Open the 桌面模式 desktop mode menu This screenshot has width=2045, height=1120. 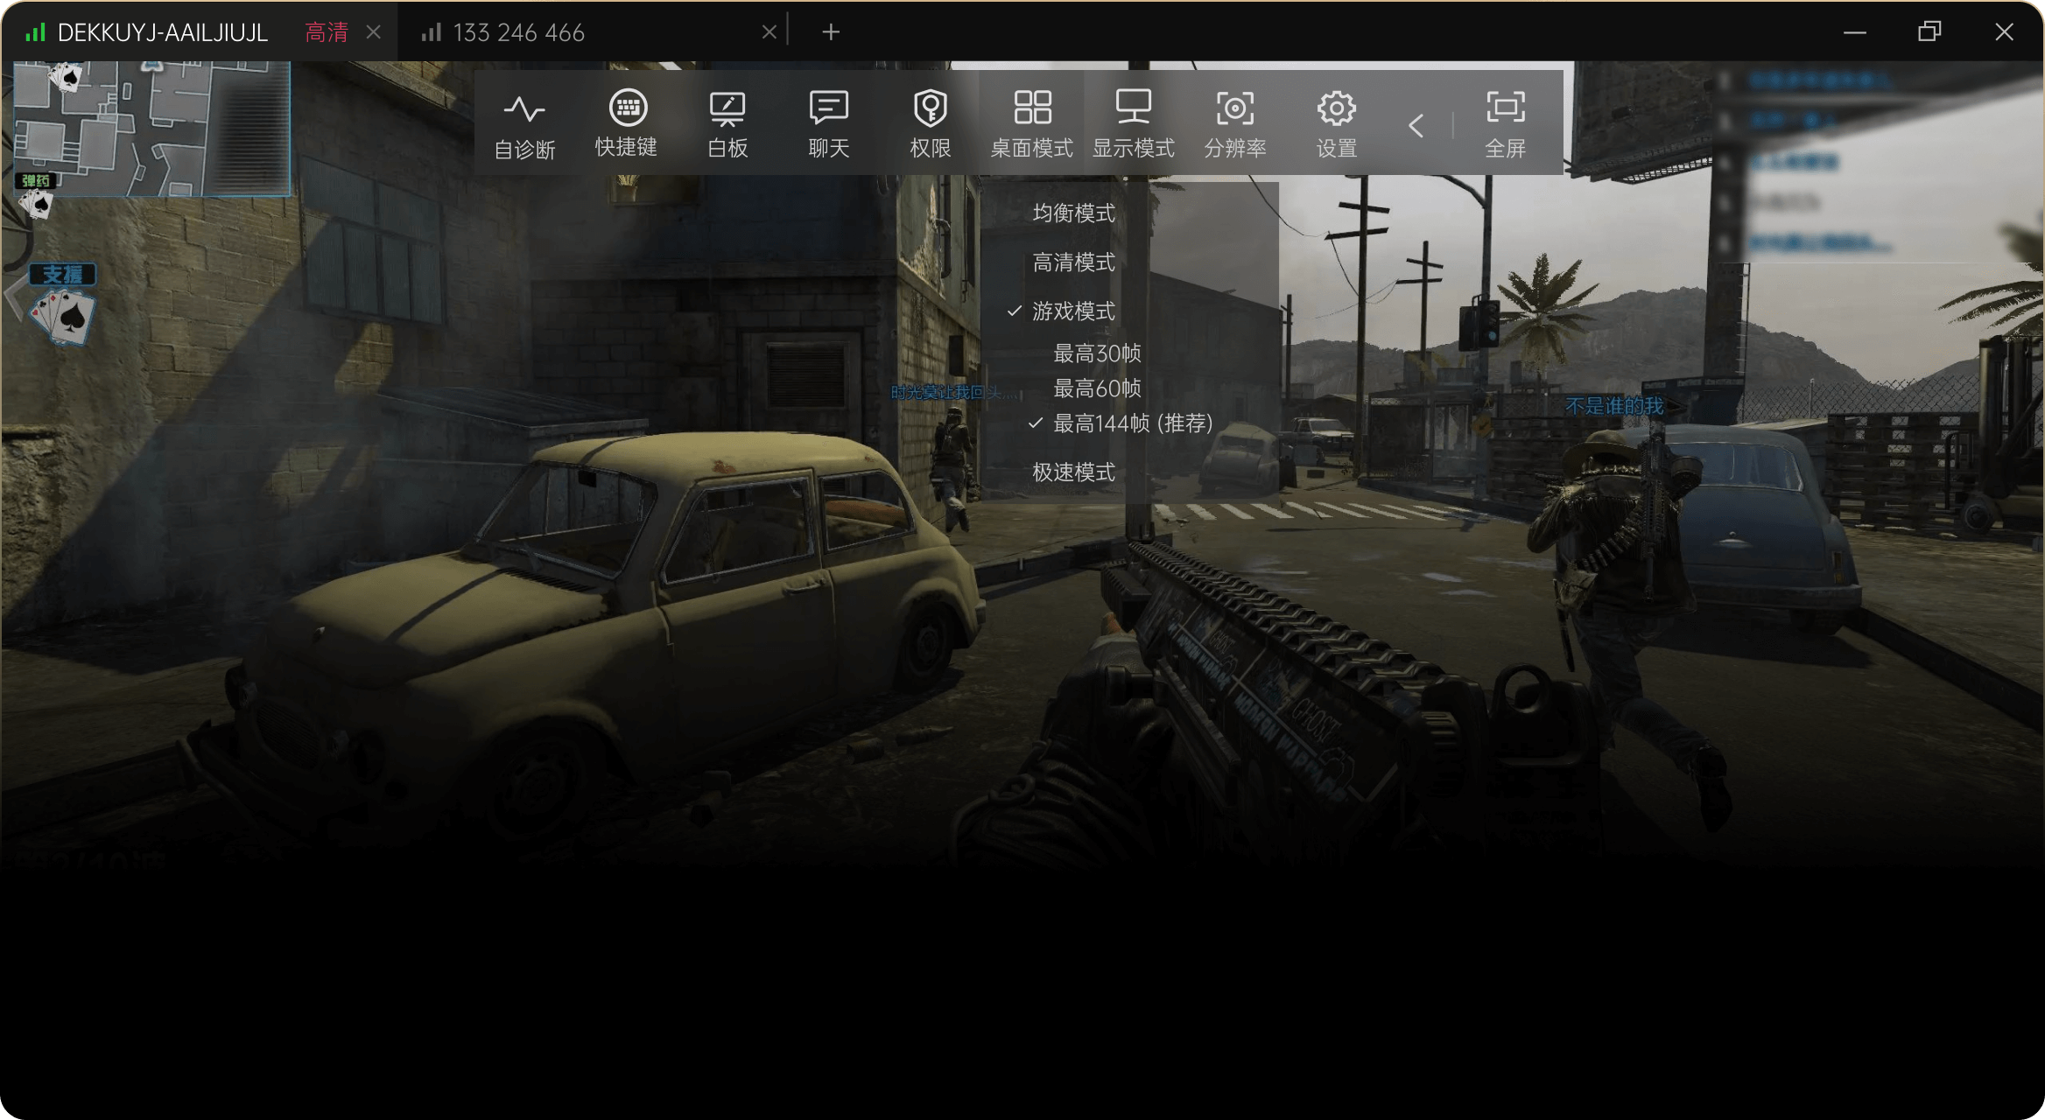tap(1032, 124)
